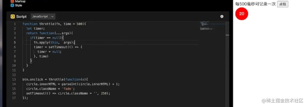Switch to the Style panel label
The image size is (307, 107).
click(19, 5)
